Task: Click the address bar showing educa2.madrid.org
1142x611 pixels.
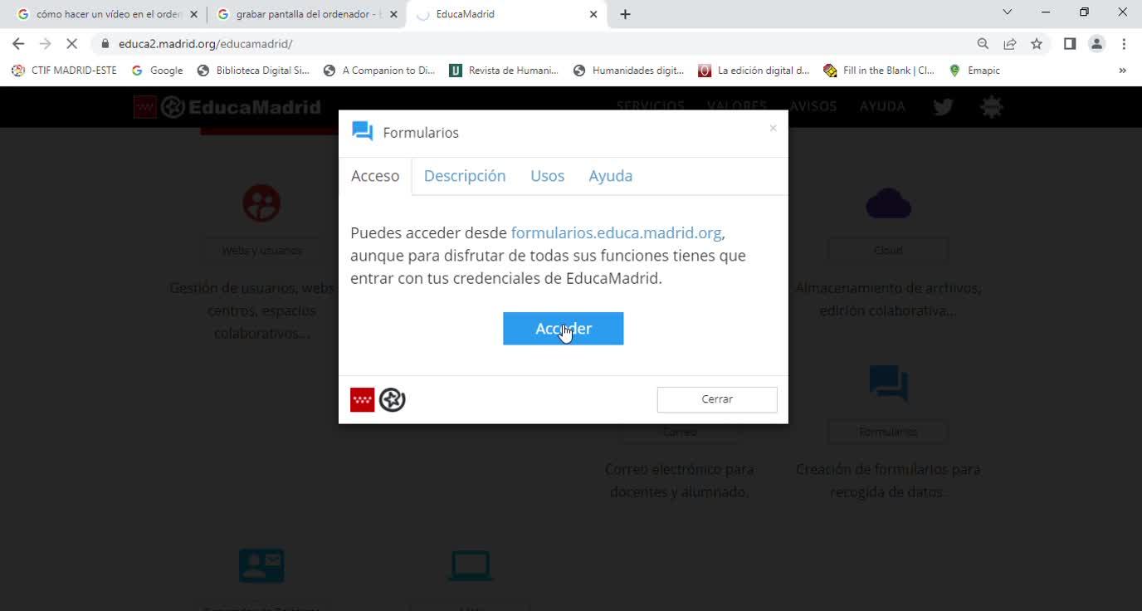Action: (531, 44)
